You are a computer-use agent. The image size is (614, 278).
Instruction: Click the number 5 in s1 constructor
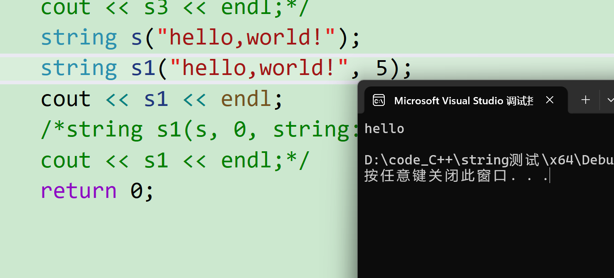382,68
